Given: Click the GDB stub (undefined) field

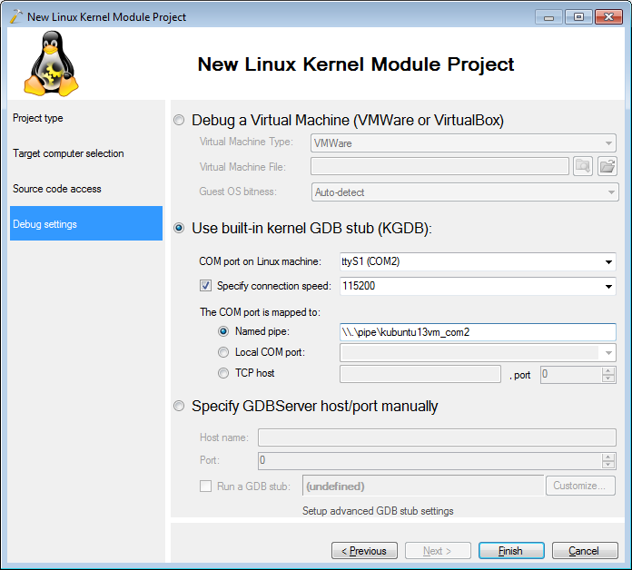Looking at the screenshot, I should [423, 486].
